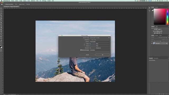Select the Pen tool
Screen dimensions: 169x95
1,33
